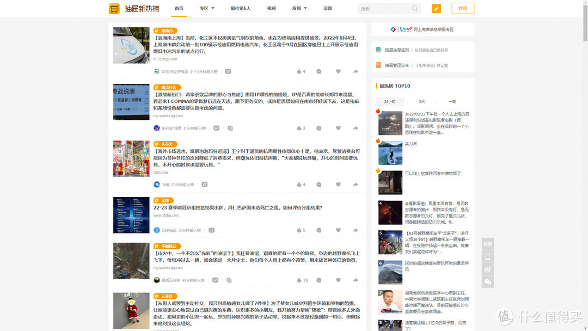Screen dimensions: 588x331
Task: Open the 首页 tab in navigation
Action: tap(179, 8)
